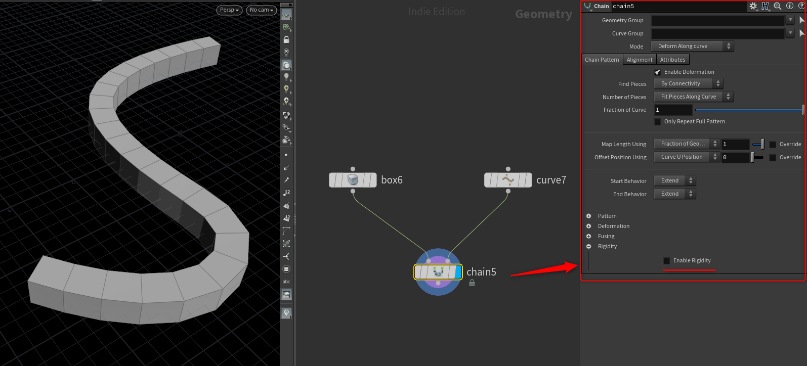Toggle display point trails icon
807x366 pixels.
286,180
